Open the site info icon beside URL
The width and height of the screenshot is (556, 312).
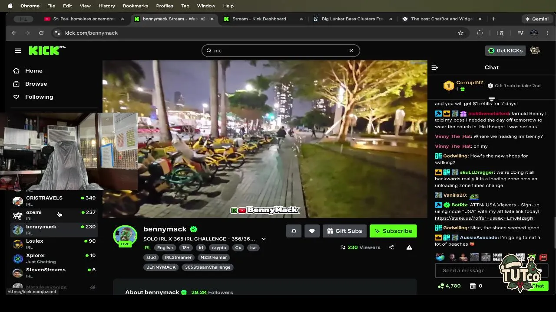tap(57, 33)
